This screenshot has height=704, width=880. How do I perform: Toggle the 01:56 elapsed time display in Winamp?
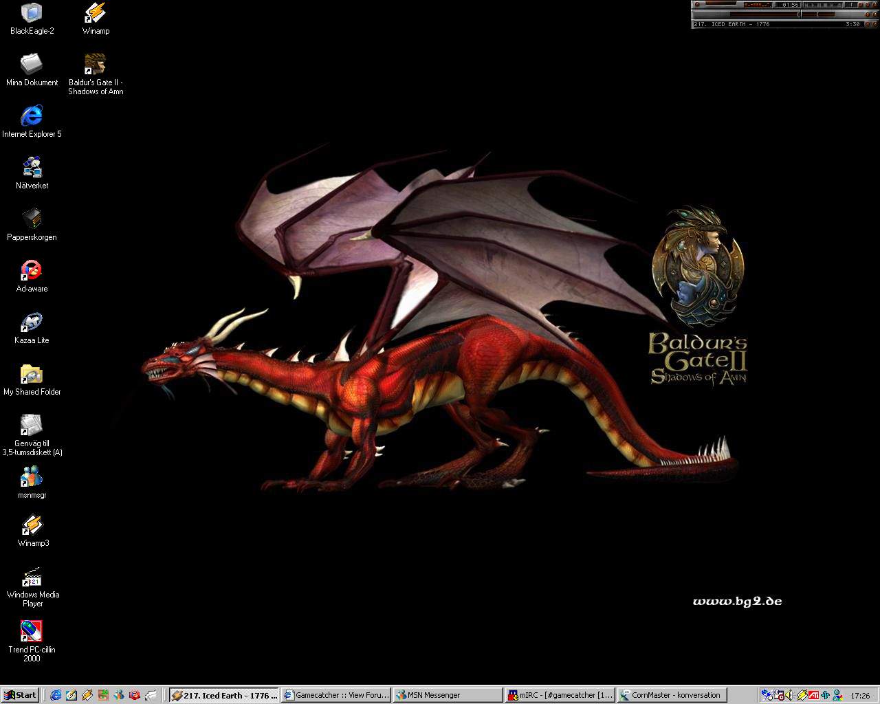(791, 5)
